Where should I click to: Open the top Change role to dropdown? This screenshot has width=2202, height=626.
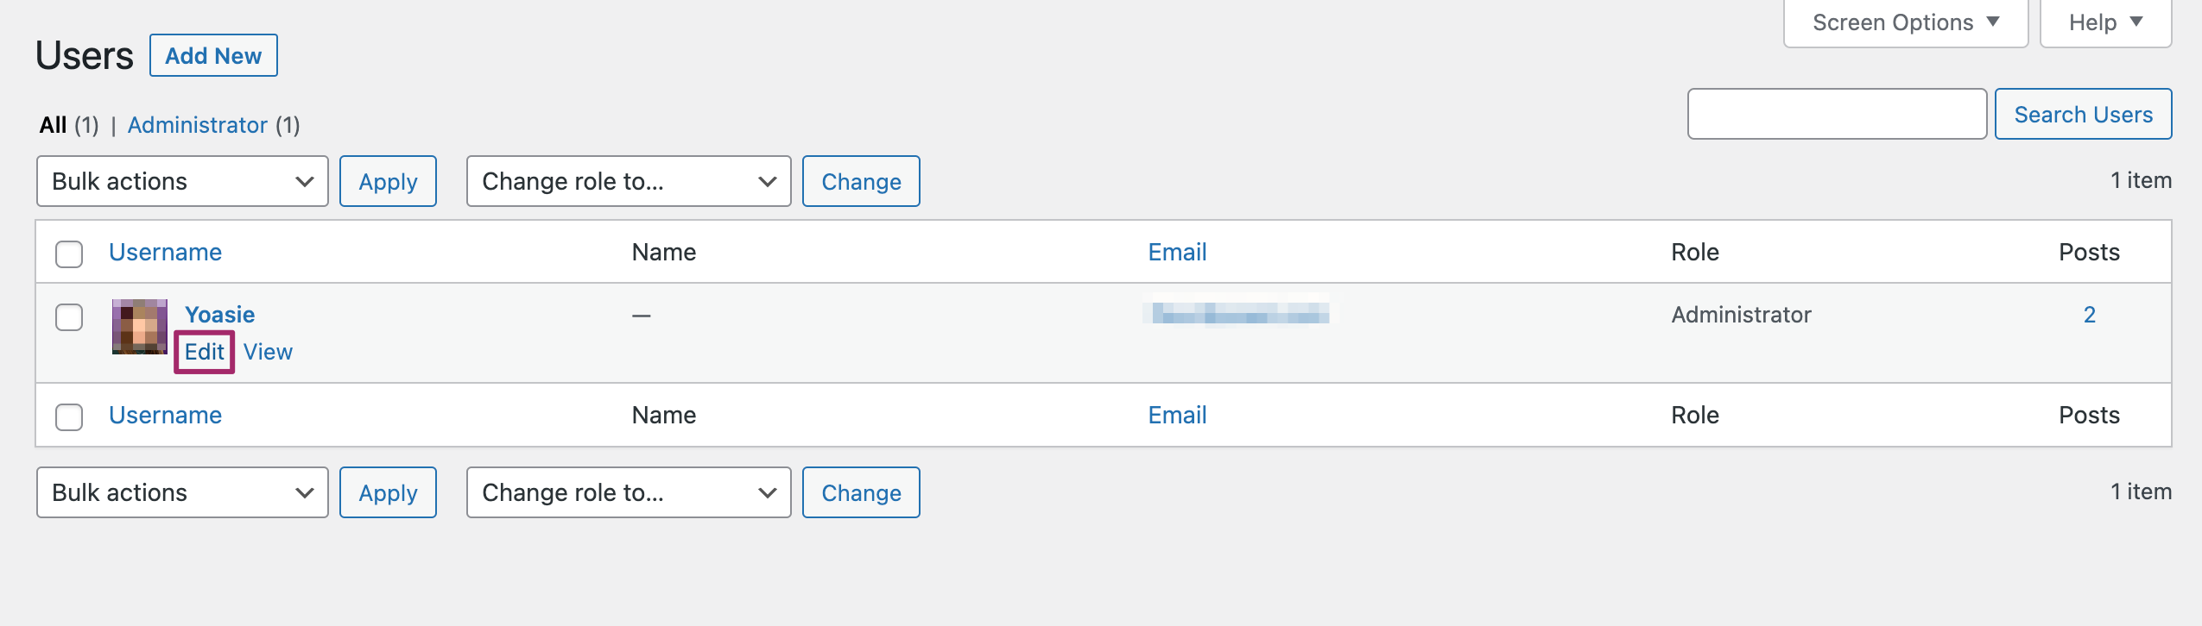[628, 181]
